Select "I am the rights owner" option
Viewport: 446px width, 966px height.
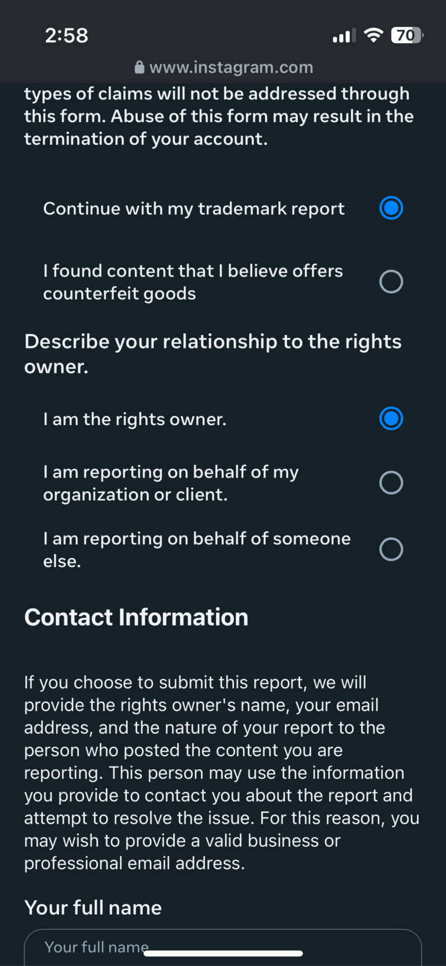[x=391, y=418]
